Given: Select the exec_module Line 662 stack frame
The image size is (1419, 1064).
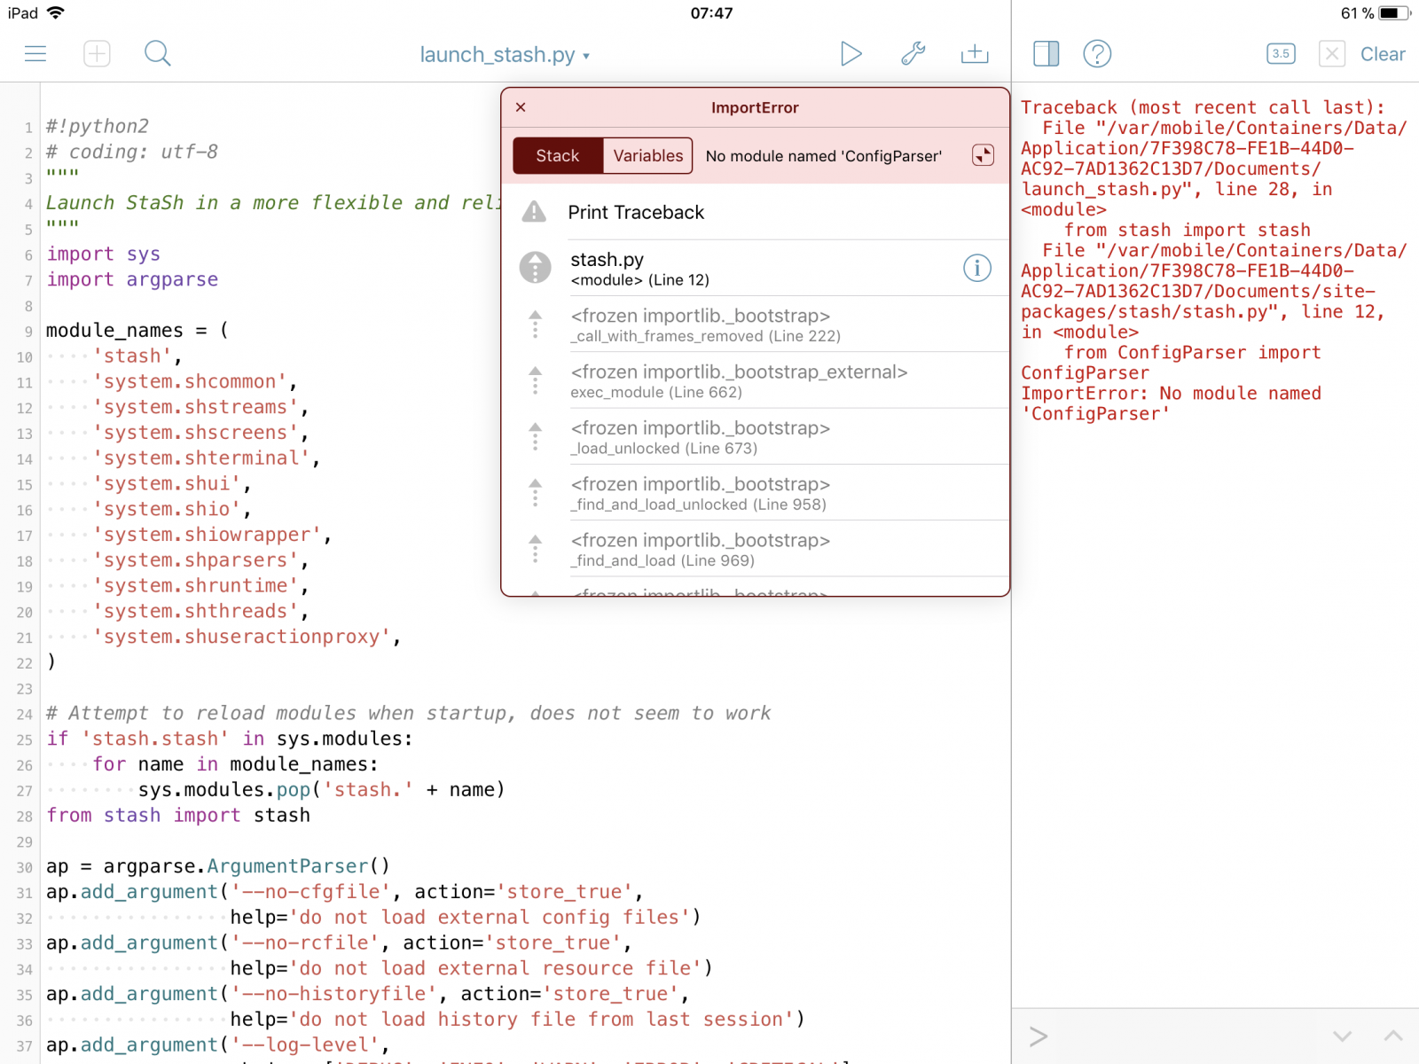Looking at the screenshot, I should click(x=738, y=381).
